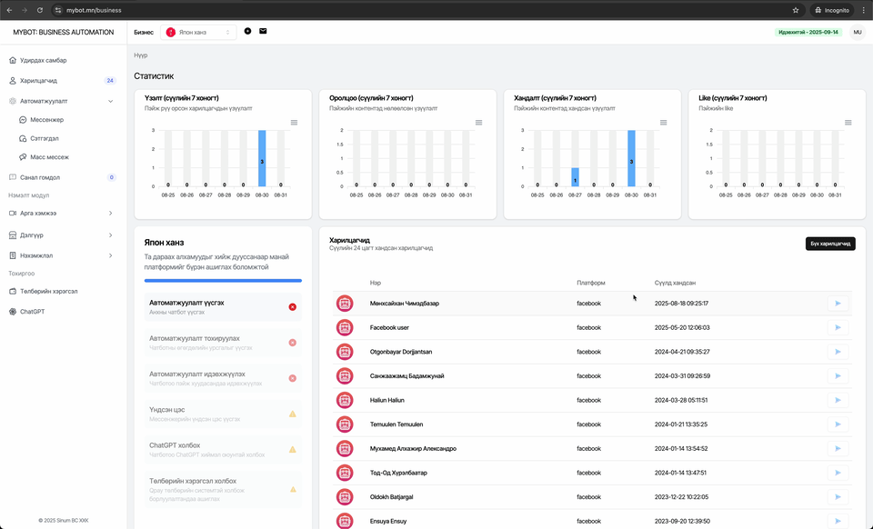Open chart menu on Like chart
Image resolution: width=873 pixels, height=529 pixels.
coord(848,123)
